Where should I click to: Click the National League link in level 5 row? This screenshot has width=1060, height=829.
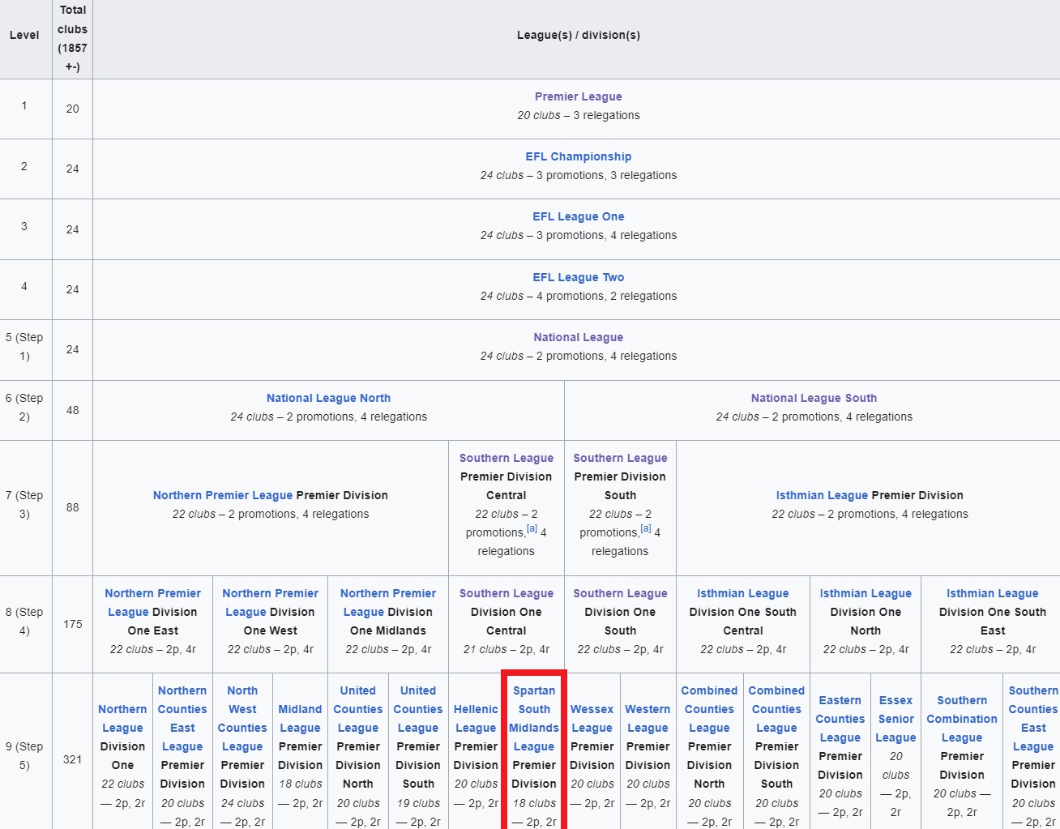[x=579, y=337]
